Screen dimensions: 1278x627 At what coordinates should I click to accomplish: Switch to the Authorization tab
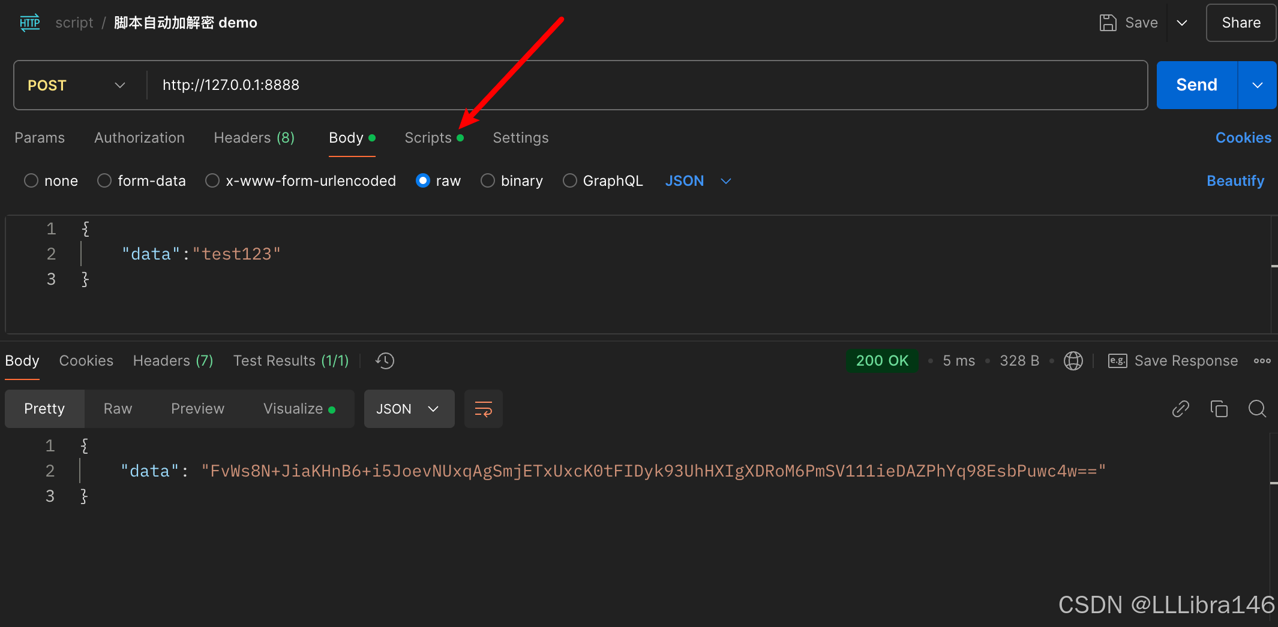pos(139,138)
